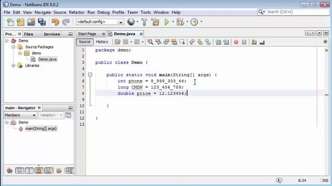Viewport: 332px width, 186px height.
Task: Click the Uncomment icon in editor toolbar
Action: [262, 42]
